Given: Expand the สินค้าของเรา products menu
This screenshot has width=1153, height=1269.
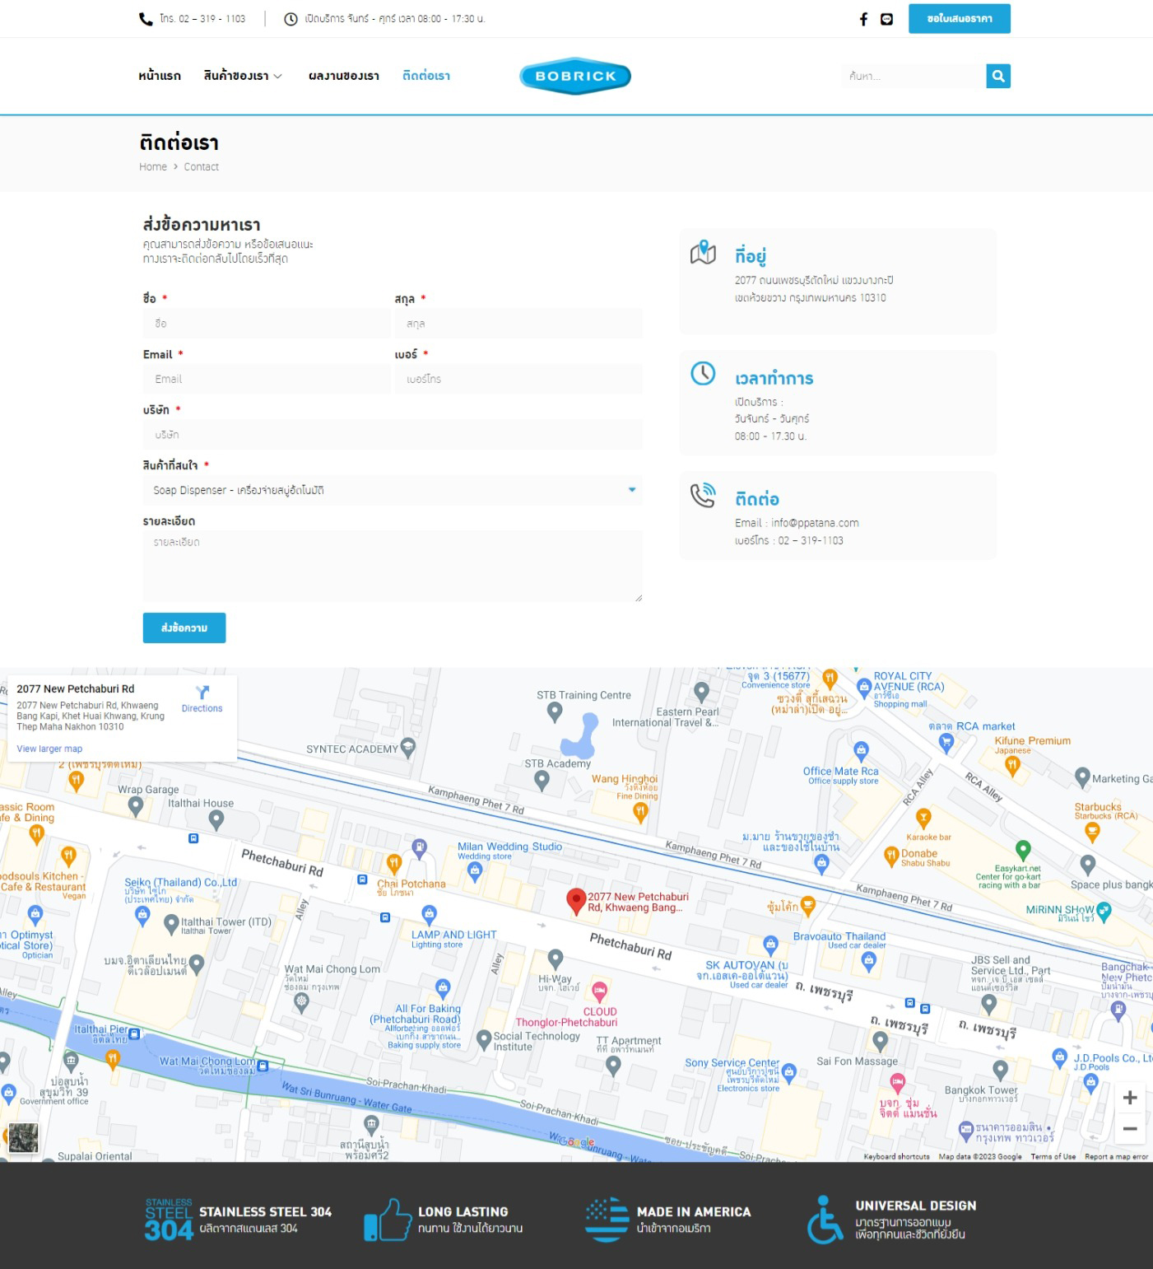Looking at the screenshot, I should pos(243,76).
